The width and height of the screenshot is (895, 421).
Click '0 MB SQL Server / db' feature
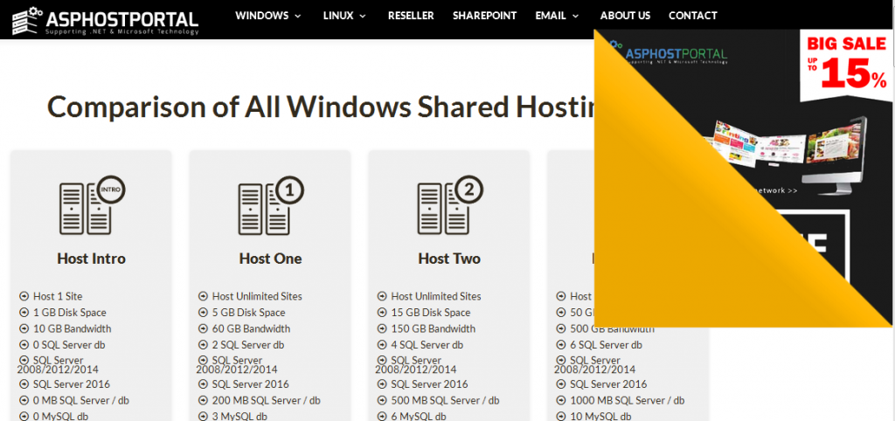point(81,400)
